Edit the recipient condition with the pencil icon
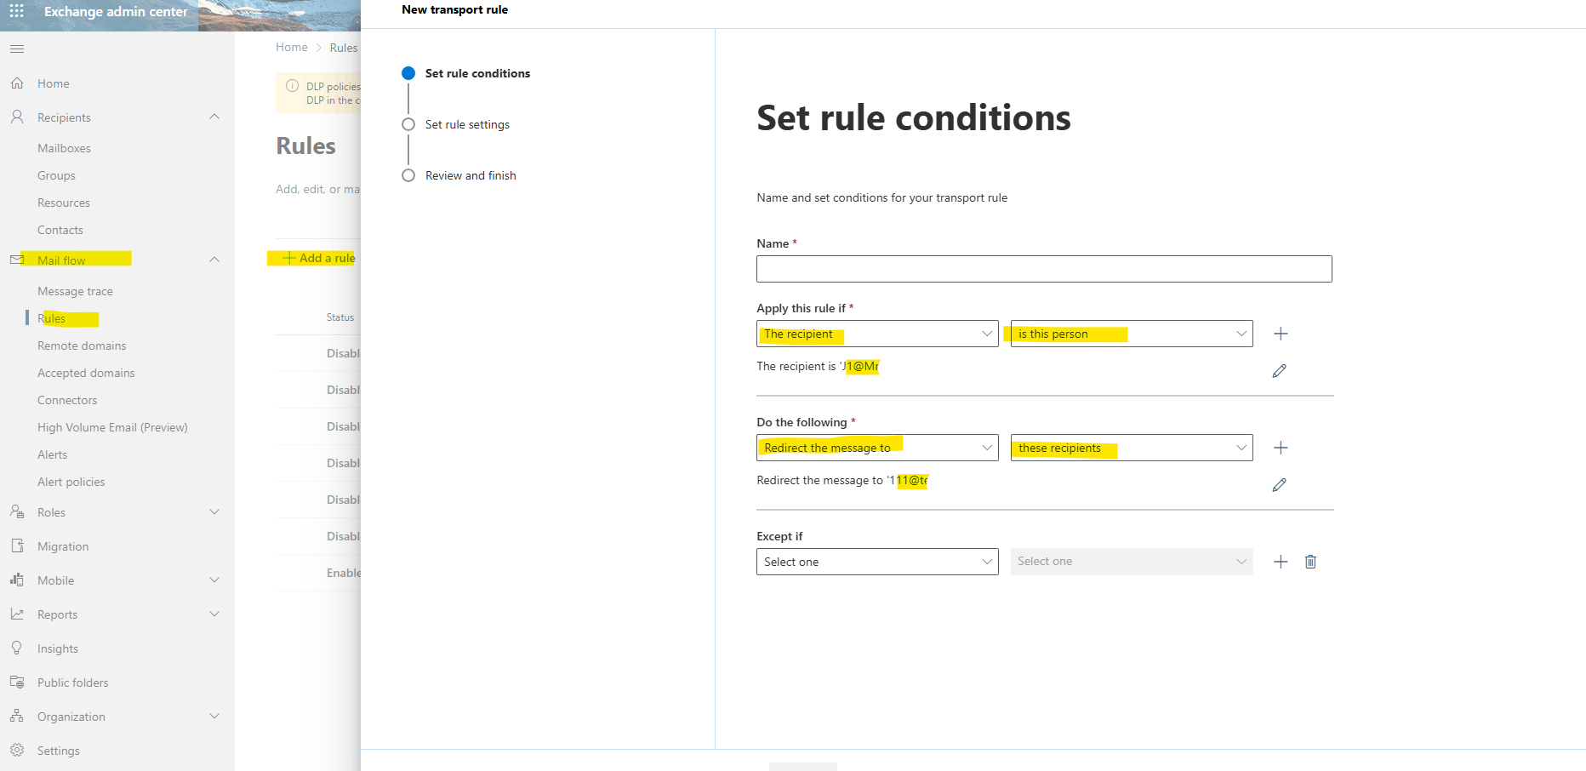Screen dimensions: 1586x771 [1279, 371]
